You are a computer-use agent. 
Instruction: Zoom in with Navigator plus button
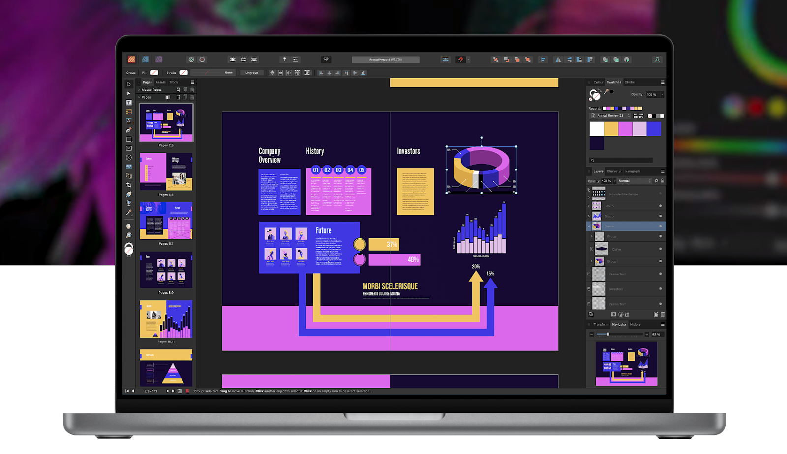pos(647,334)
